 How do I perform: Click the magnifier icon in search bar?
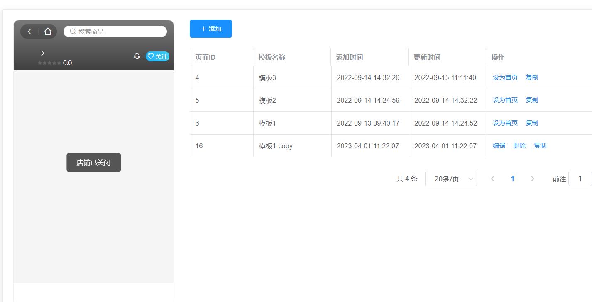[x=73, y=31]
